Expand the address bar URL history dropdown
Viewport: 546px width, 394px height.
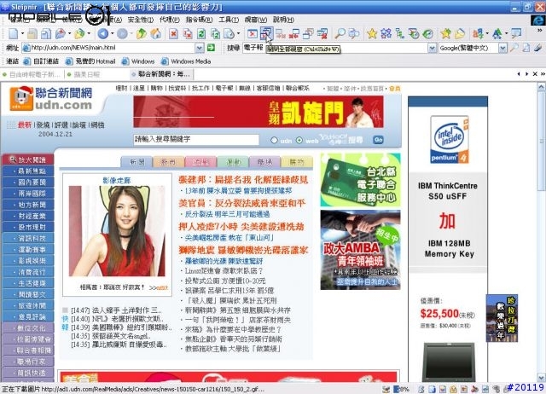[200, 48]
